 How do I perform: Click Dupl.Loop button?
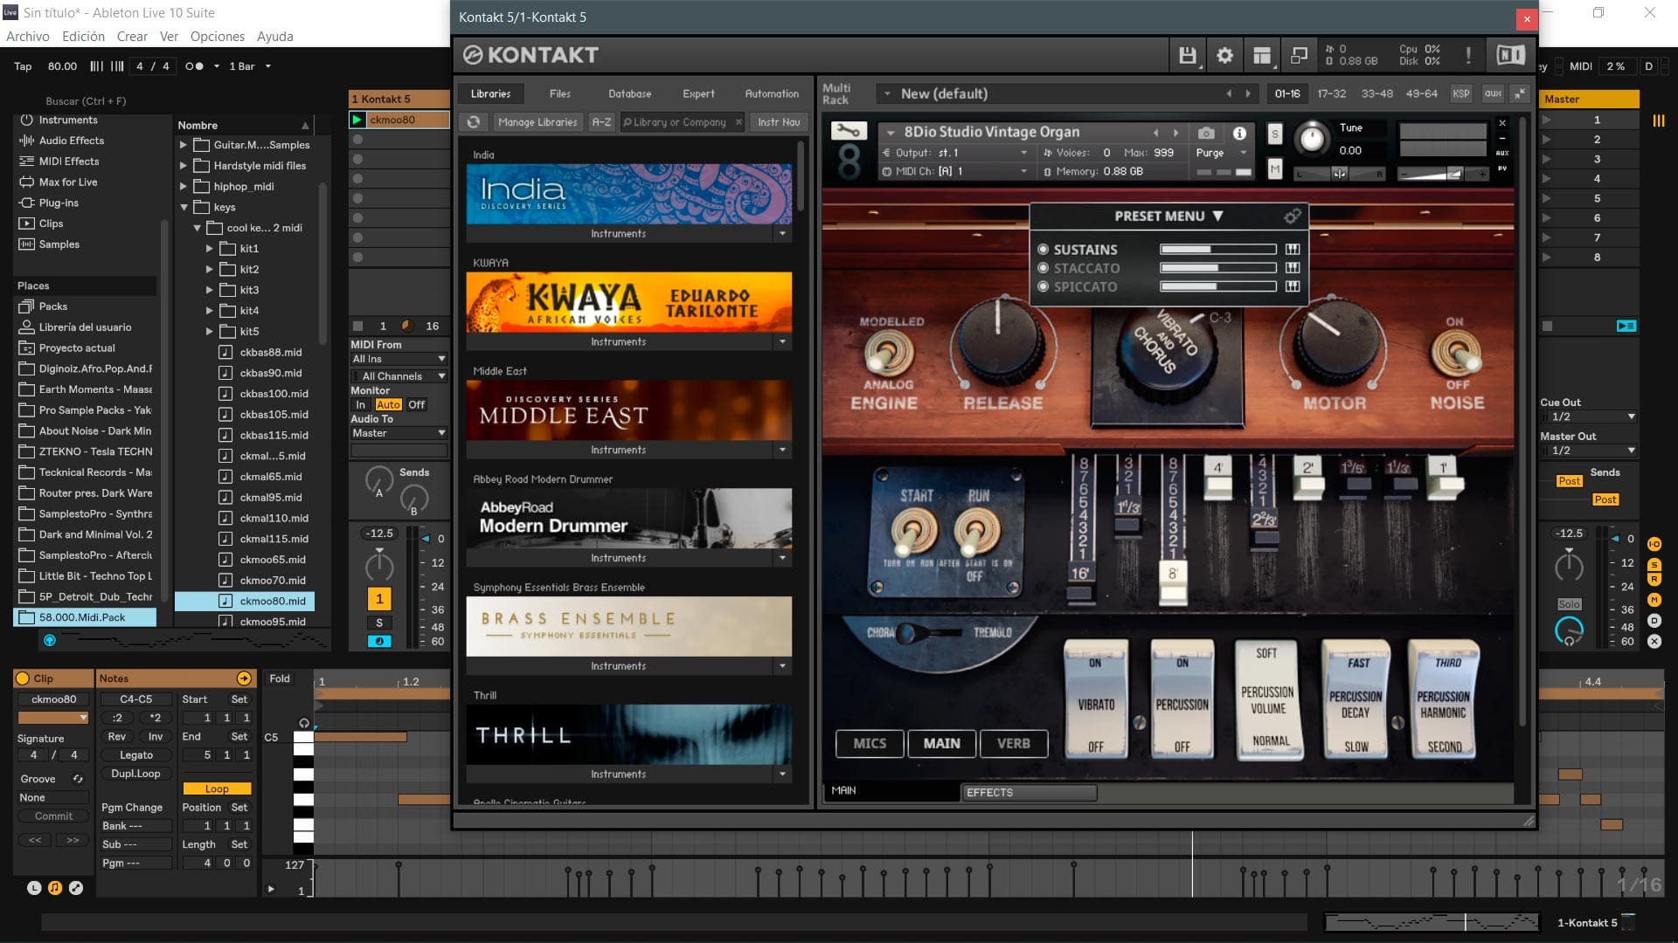pyautogui.click(x=136, y=774)
